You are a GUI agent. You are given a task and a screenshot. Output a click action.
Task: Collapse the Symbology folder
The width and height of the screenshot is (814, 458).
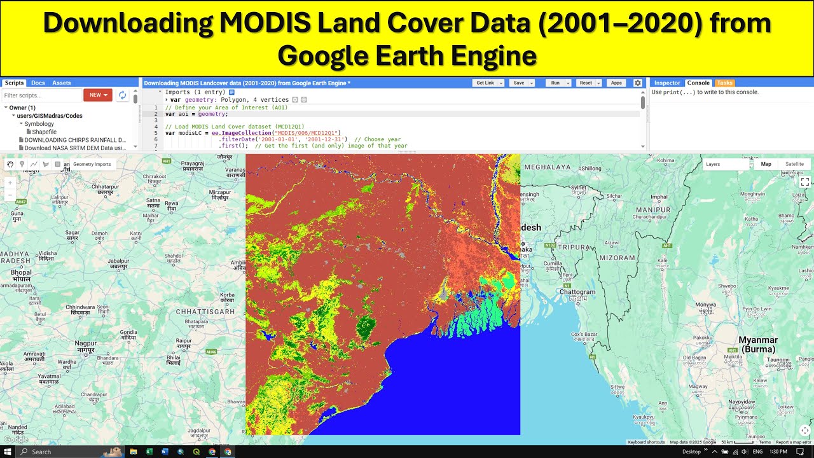[x=21, y=124]
